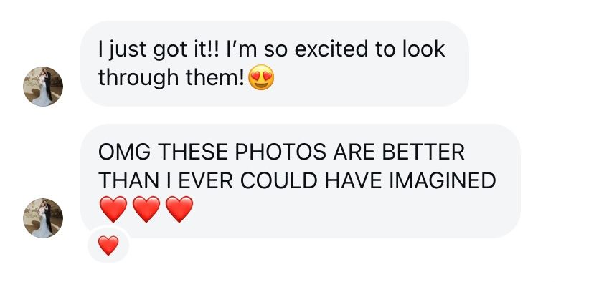Click the last of three red hearts
594x282 pixels.
coord(179,209)
